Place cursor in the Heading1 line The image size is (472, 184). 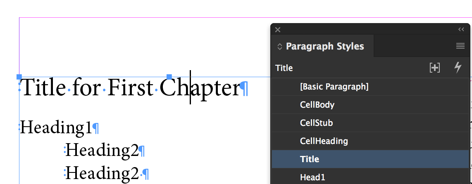[56, 128]
